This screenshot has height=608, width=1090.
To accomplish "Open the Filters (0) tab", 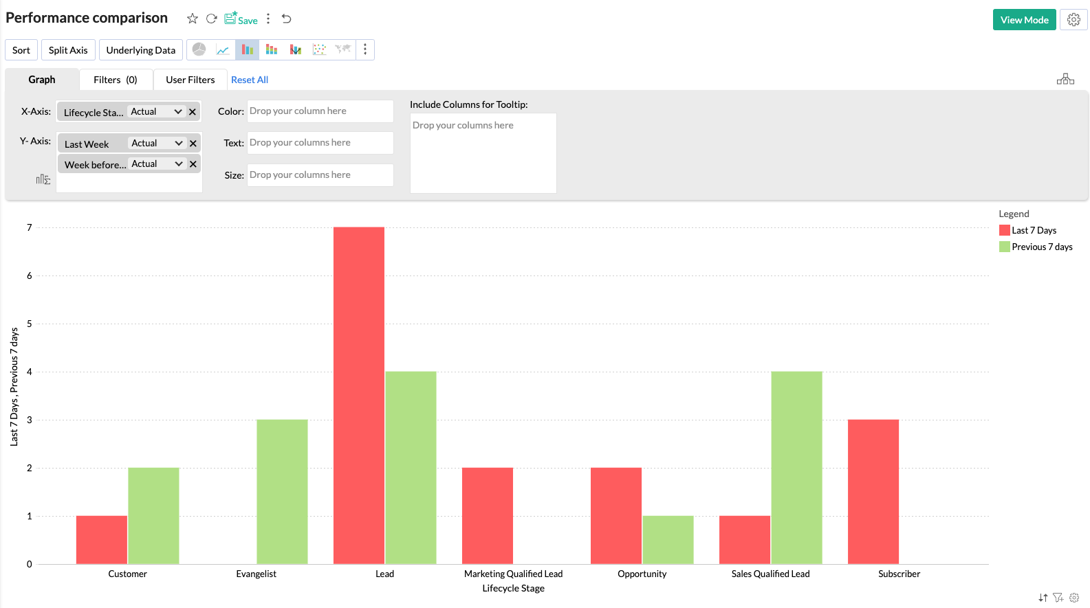I will coord(116,80).
